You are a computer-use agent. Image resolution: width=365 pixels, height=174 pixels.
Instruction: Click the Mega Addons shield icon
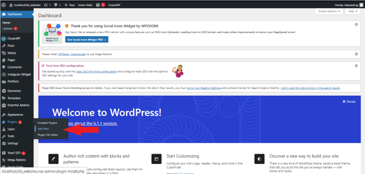coord(4,160)
